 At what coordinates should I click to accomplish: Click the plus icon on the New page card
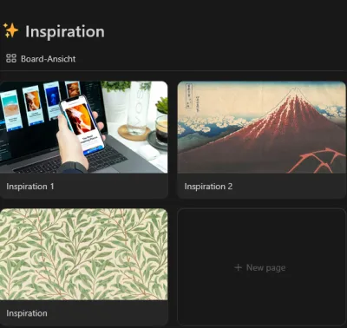(x=238, y=267)
